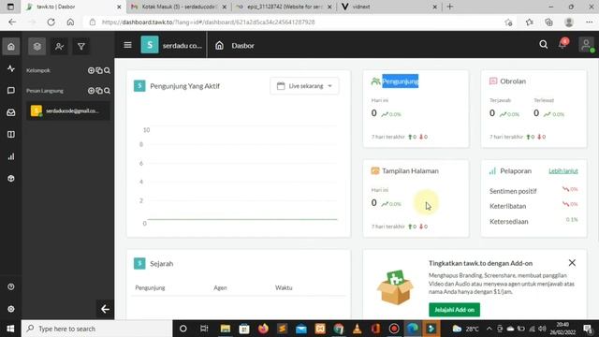The image size is (599, 337).
Task: Open the user profile avatar menu
Action: pos(586,45)
